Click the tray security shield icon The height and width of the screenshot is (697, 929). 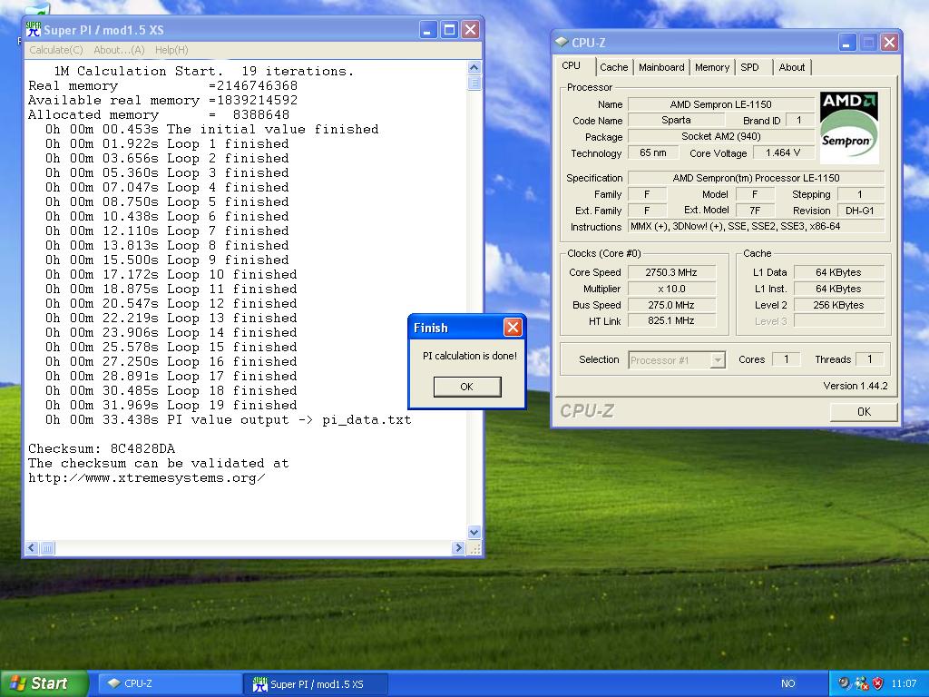(x=878, y=683)
